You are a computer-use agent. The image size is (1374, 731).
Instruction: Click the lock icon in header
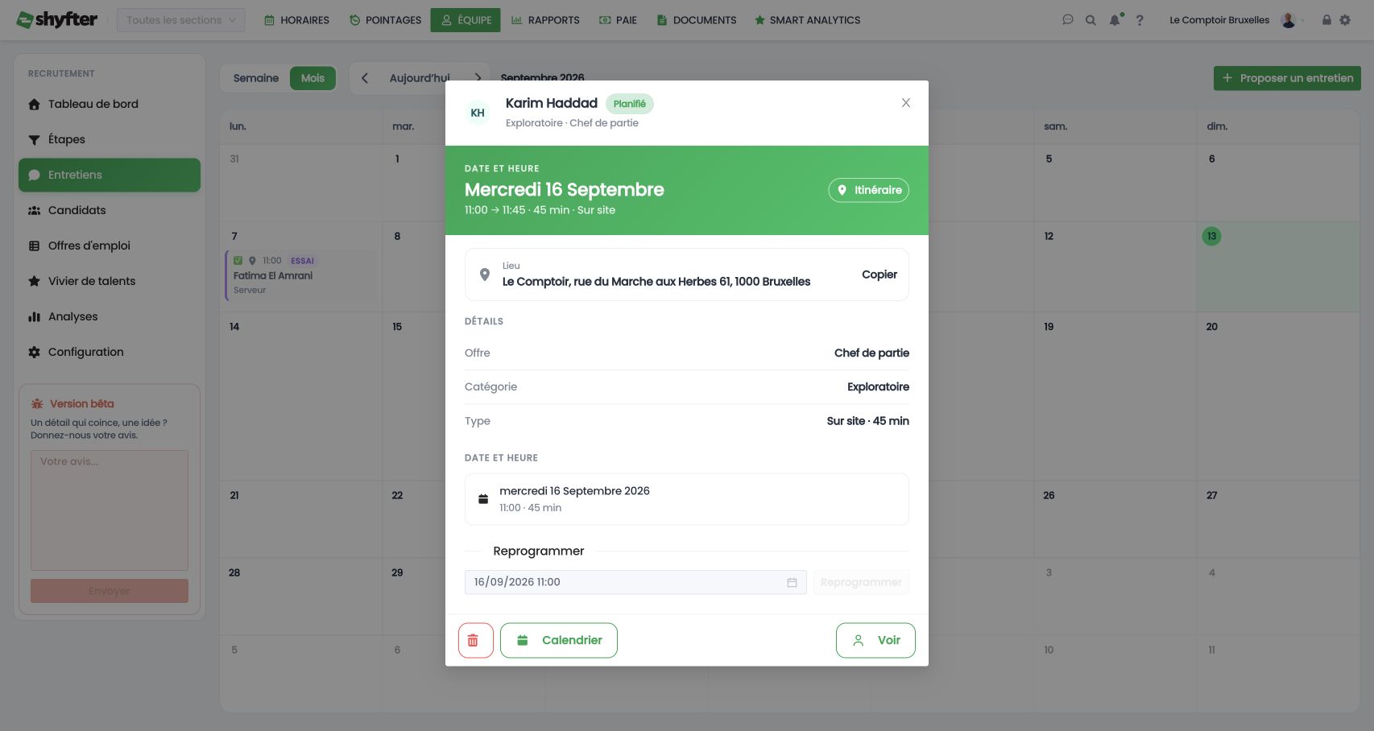coord(1326,20)
